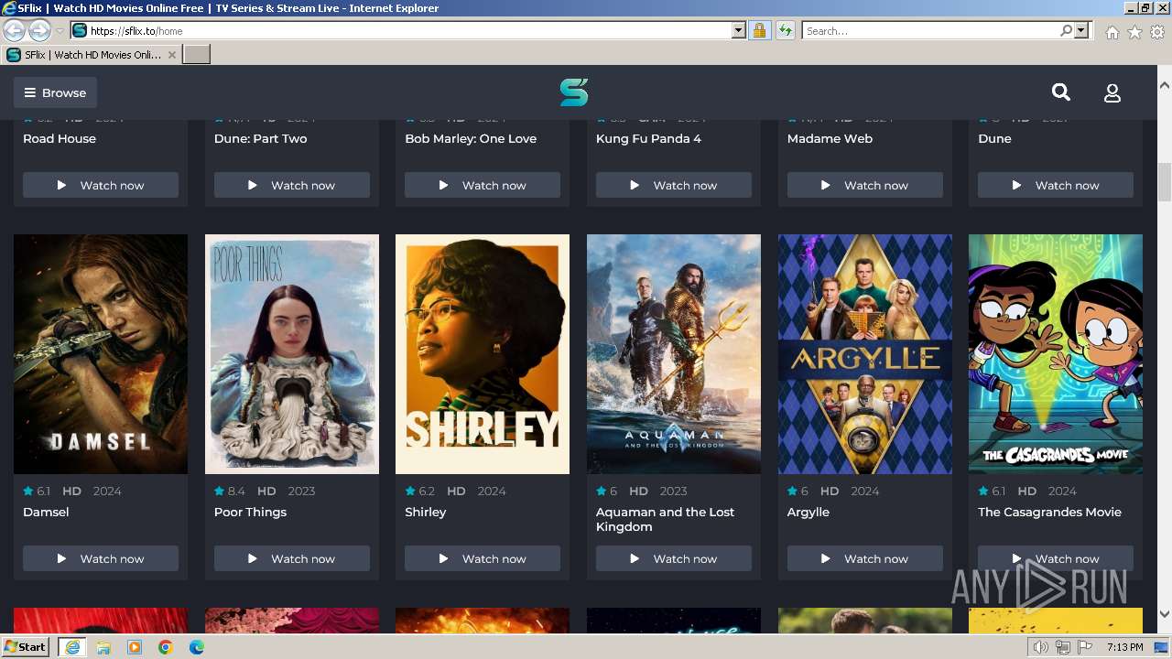Open the Argylle title link
This screenshot has height=659, width=1172.
point(808,513)
